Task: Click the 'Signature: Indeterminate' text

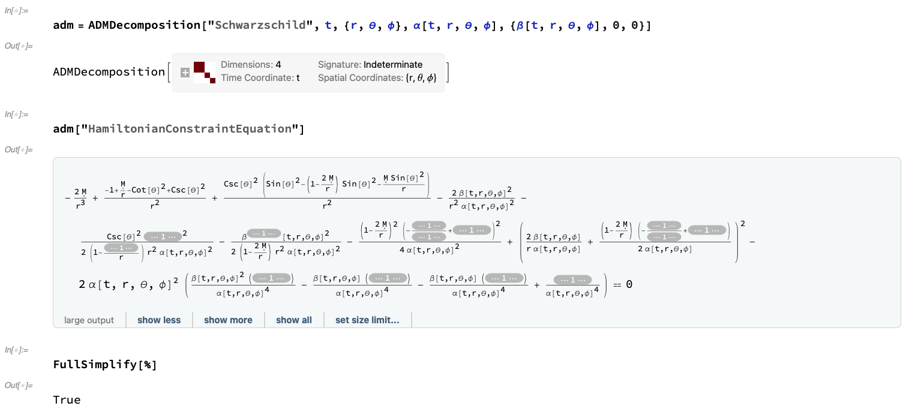Action: pos(370,65)
